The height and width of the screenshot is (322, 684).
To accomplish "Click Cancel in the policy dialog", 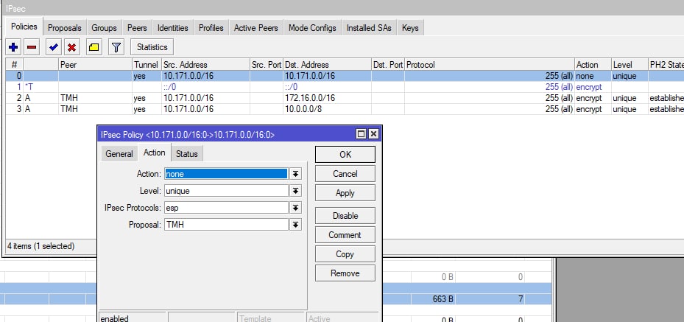I will tap(345, 174).
